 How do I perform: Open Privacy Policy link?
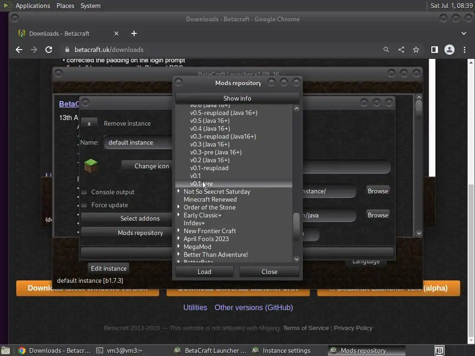353,328
